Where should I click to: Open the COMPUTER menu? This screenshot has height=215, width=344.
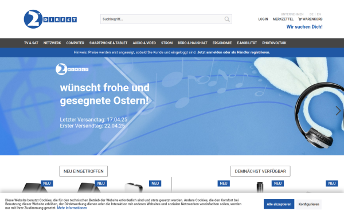[x=75, y=43]
